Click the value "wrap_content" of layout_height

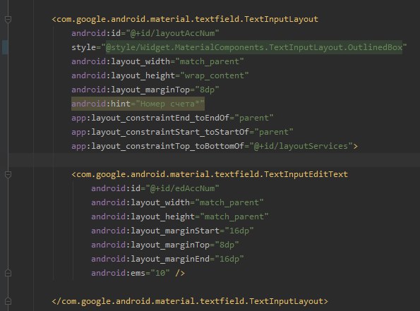(215, 75)
